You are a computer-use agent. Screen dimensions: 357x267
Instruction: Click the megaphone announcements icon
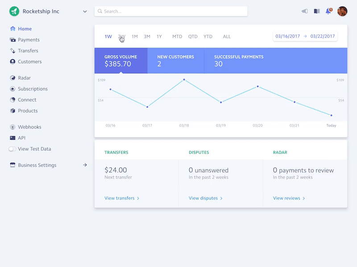coord(304,11)
